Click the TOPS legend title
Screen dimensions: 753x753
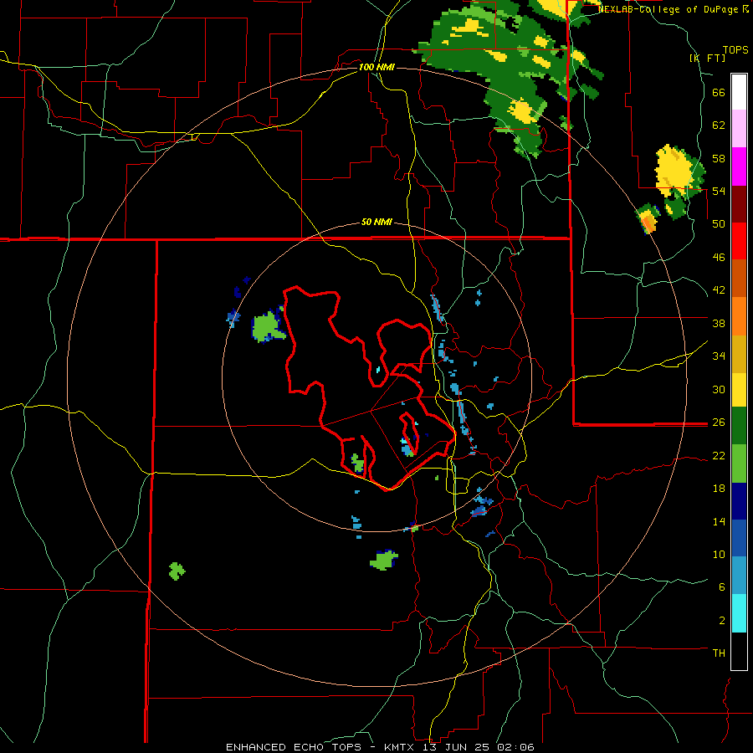click(x=735, y=49)
